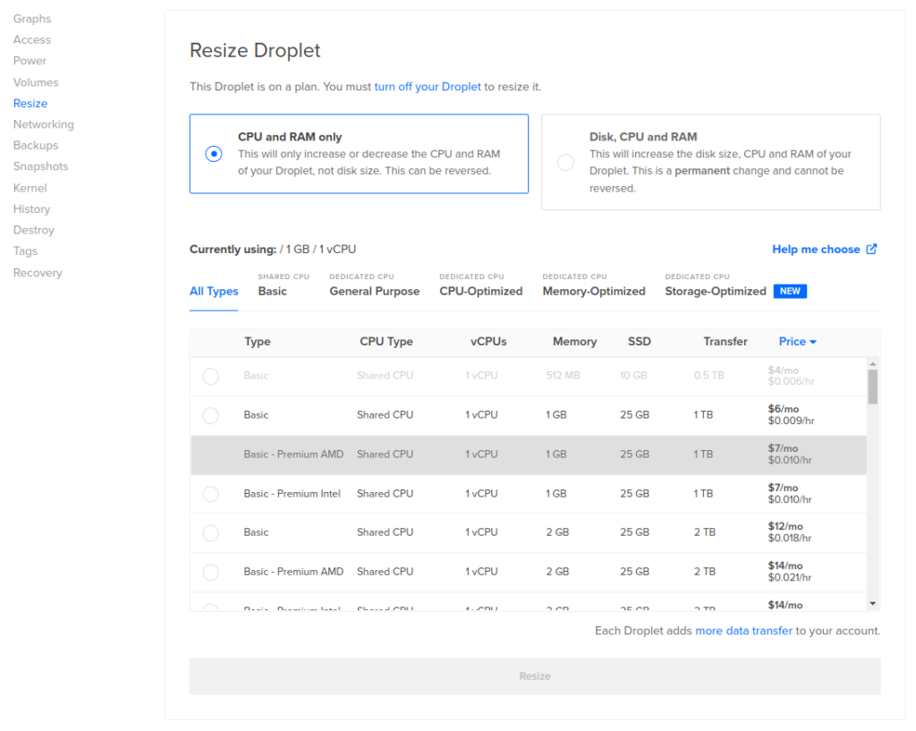Open Volumes in the sidebar
Image resolution: width=916 pixels, height=731 pixels.
(x=36, y=82)
